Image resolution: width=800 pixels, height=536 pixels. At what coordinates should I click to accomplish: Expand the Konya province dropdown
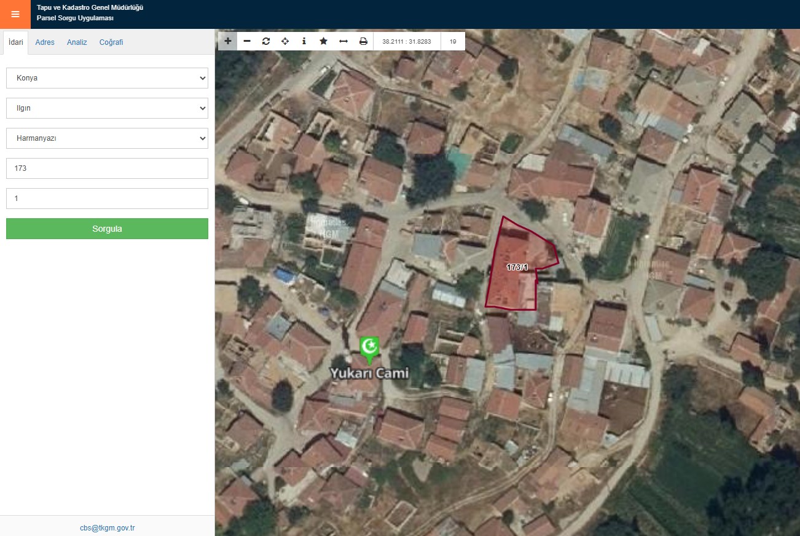coord(107,78)
